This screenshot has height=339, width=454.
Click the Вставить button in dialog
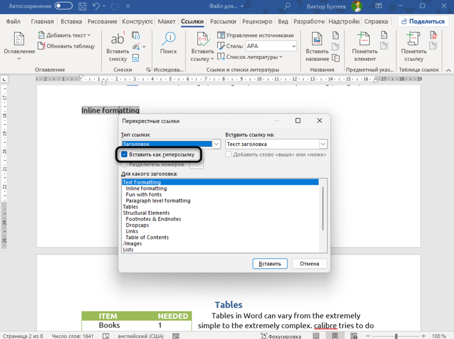pyautogui.click(x=270, y=263)
